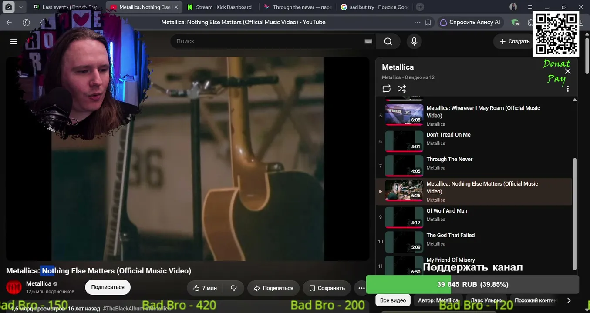Screen dimensions: 590x313
Task: Click the playlist panel scrollbar thumb
Action: tap(574, 214)
